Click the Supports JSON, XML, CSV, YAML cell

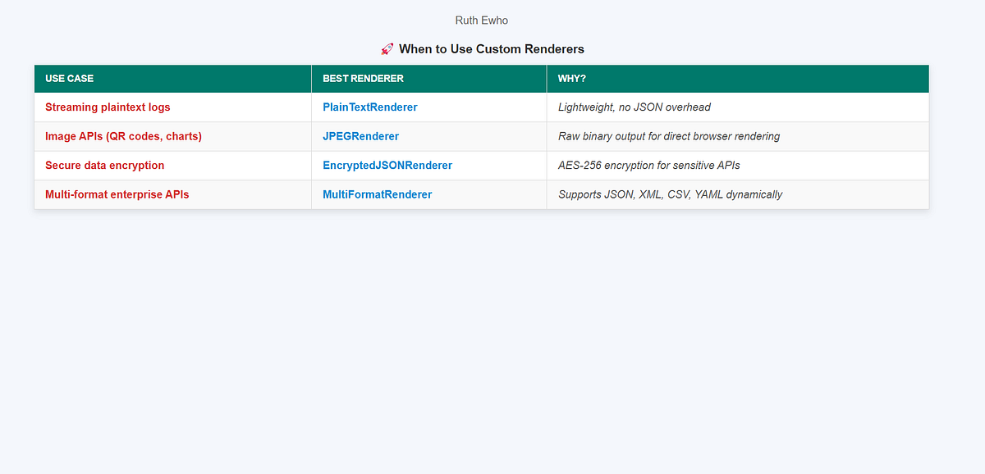tap(670, 194)
